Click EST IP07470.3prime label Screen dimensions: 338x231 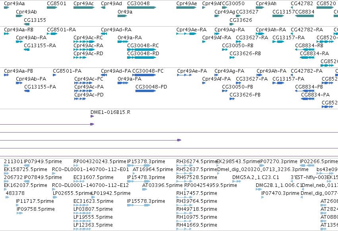(x=280, y=193)
